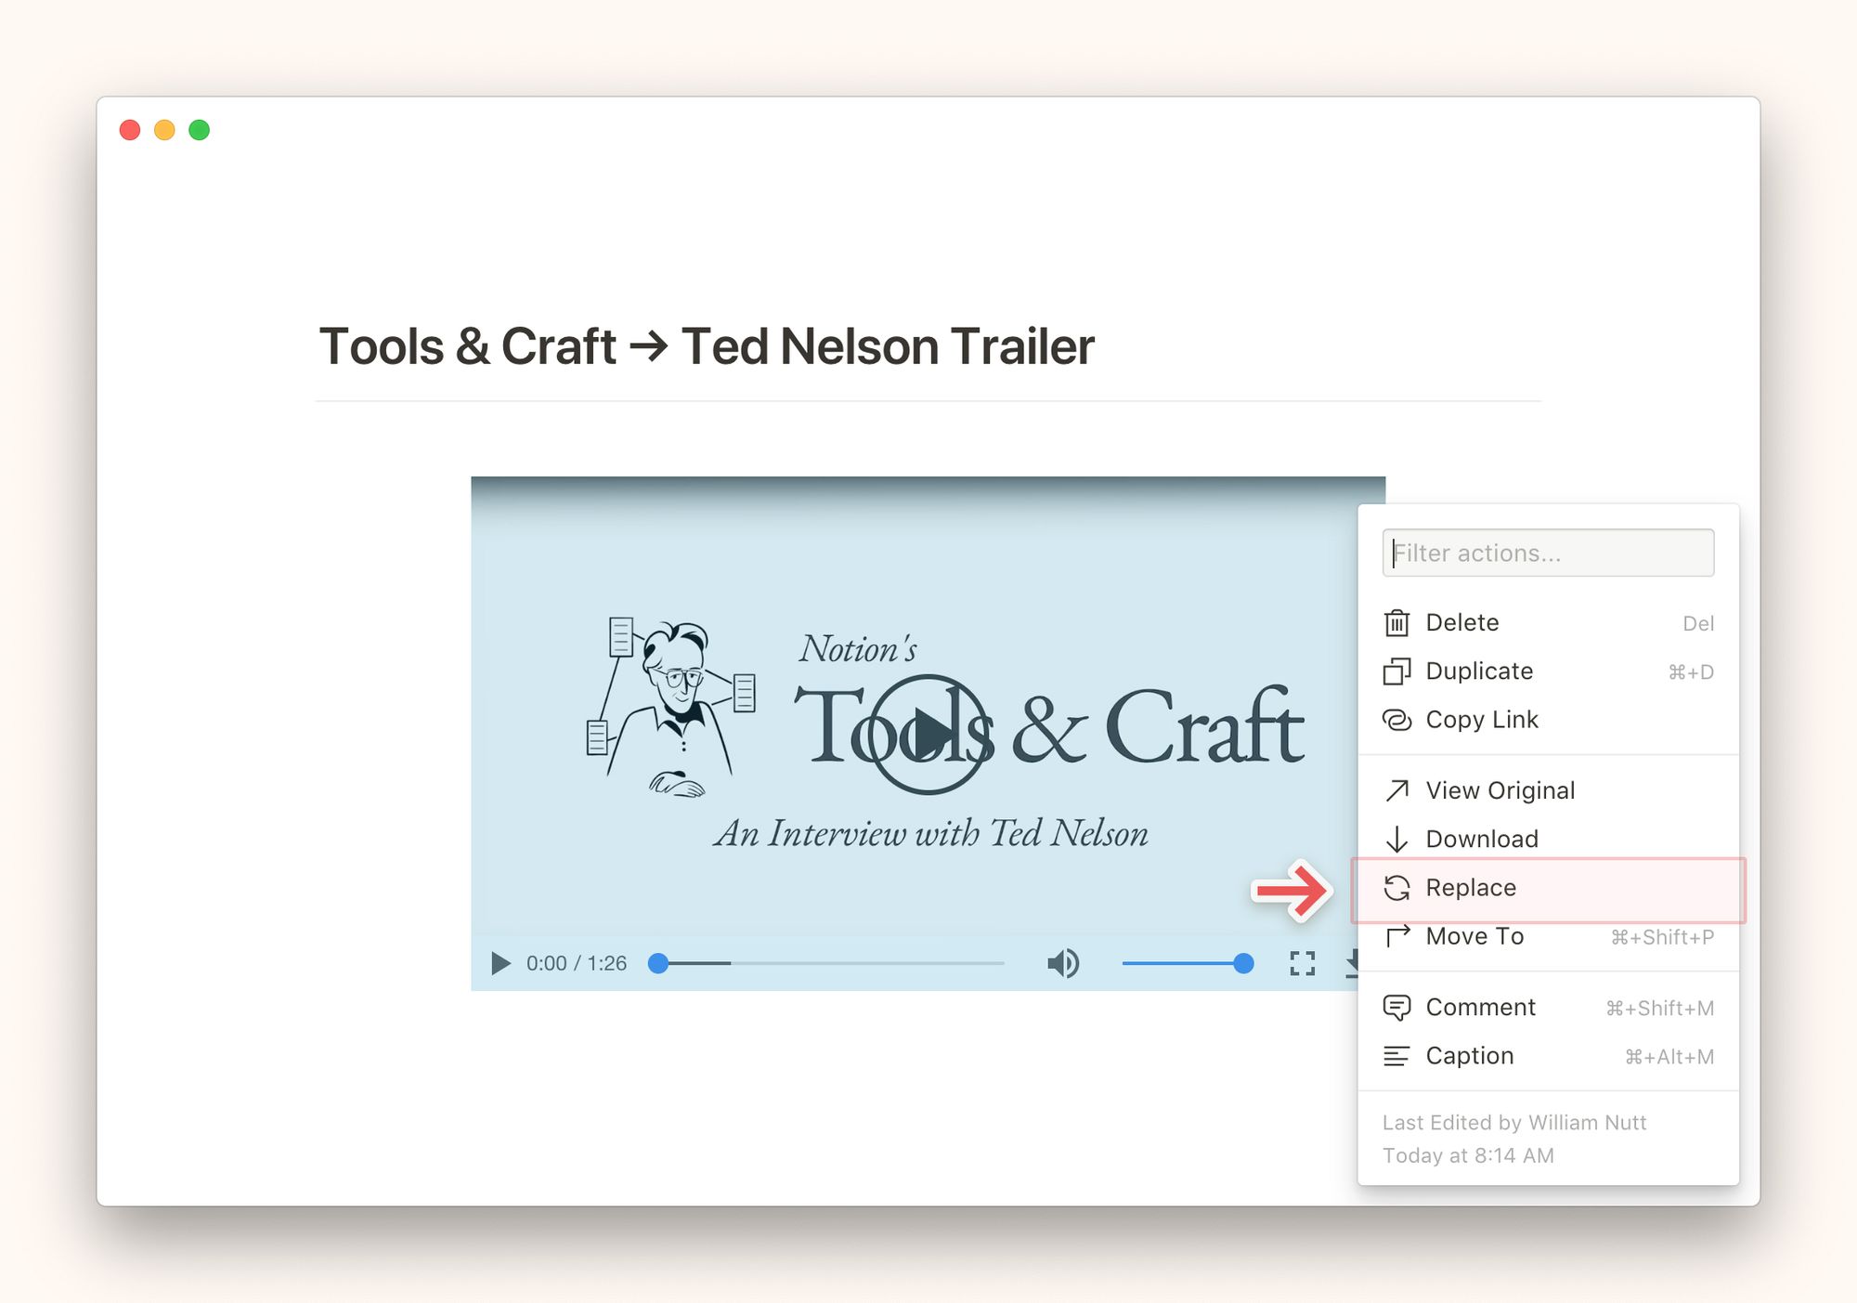The height and width of the screenshot is (1303, 1857).
Task: Click the large circular play overlay
Action: point(927,734)
